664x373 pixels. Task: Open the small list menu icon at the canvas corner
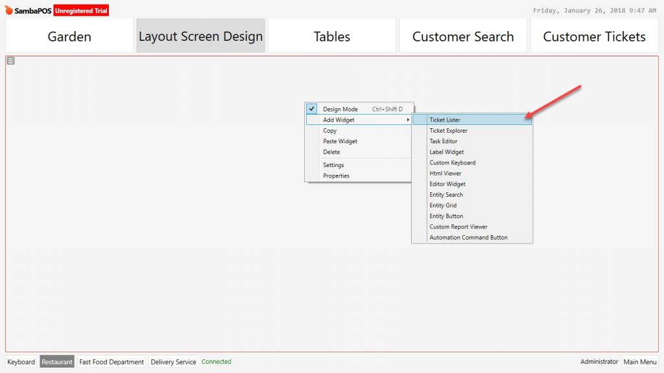point(10,61)
